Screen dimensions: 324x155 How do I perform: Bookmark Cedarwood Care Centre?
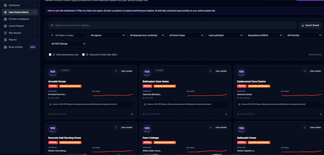(x=305, y=71)
